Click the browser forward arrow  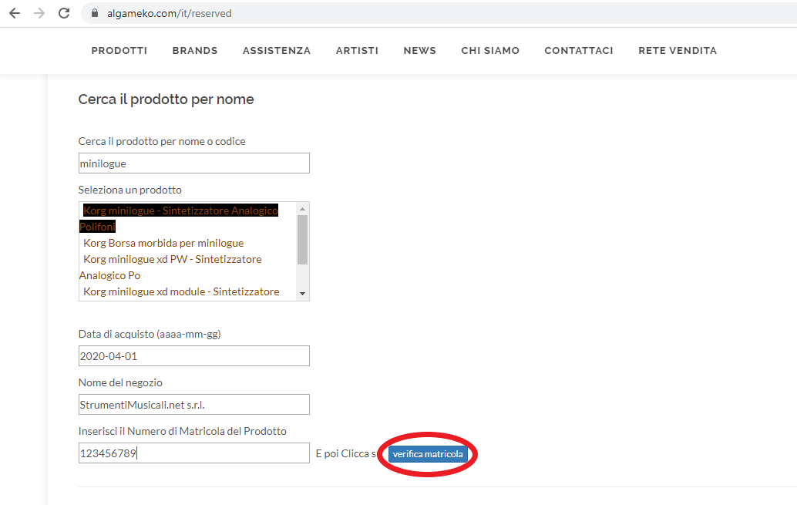(x=39, y=13)
